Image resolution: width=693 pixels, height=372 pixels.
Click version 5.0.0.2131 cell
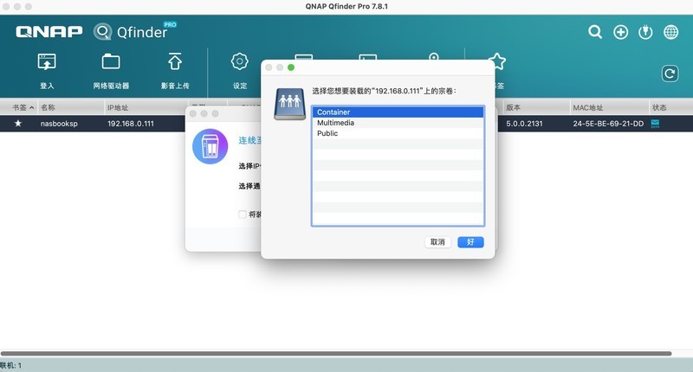tap(524, 124)
